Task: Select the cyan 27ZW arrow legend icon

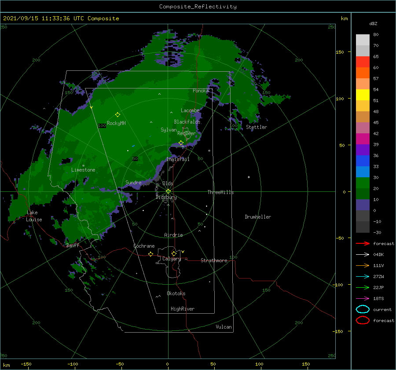Action: 363,277
